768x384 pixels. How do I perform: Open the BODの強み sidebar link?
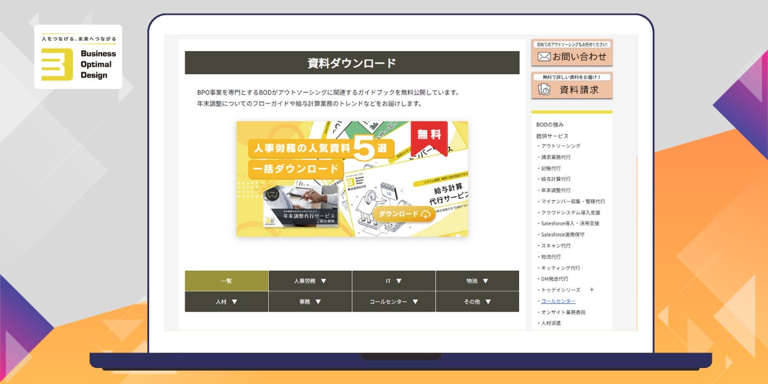[550, 125]
